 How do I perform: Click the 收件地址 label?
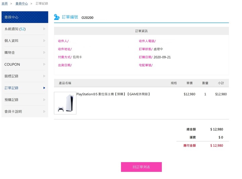pyautogui.click(x=65, y=49)
